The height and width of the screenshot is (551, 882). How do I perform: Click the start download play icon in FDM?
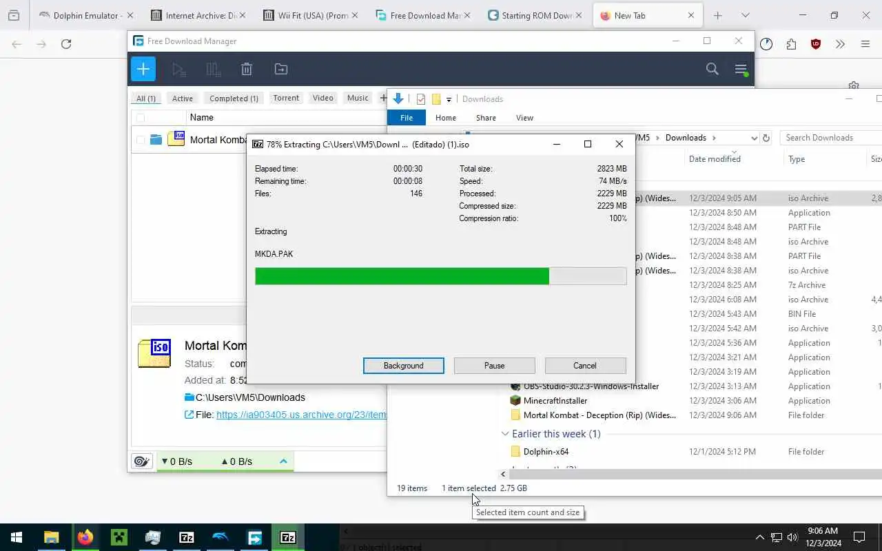tap(178, 69)
